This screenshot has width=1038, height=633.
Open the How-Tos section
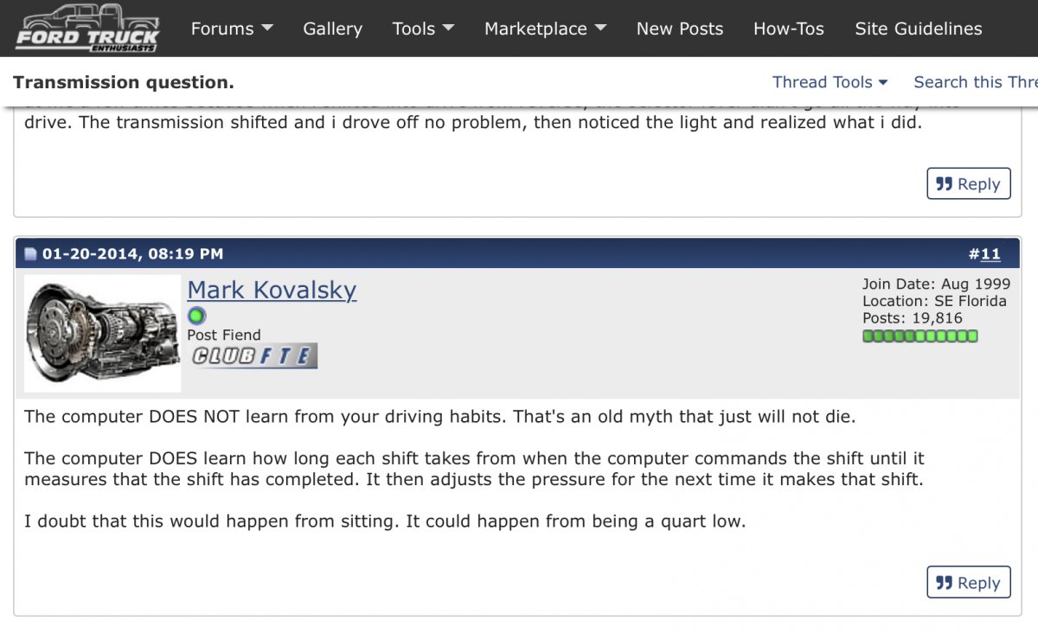pyautogui.click(x=788, y=29)
